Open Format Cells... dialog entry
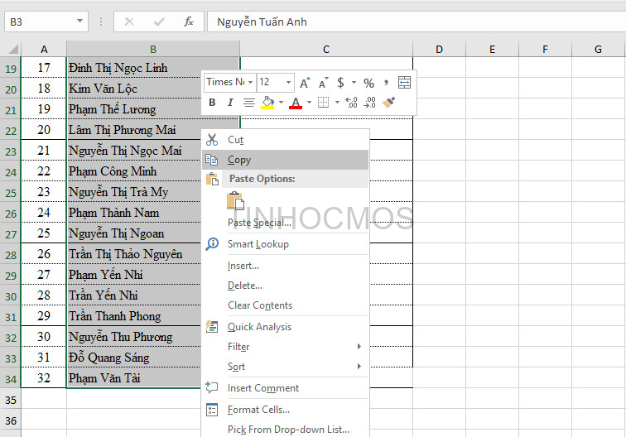This screenshot has width=626, height=437. [286, 410]
